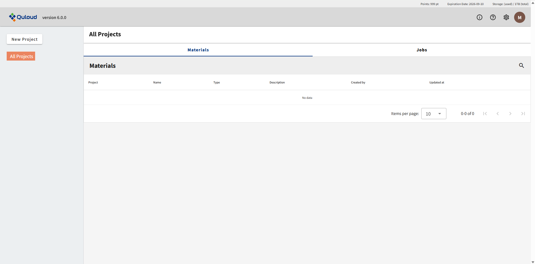Sort by the Updated at column header
The image size is (535, 264).
[437, 82]
